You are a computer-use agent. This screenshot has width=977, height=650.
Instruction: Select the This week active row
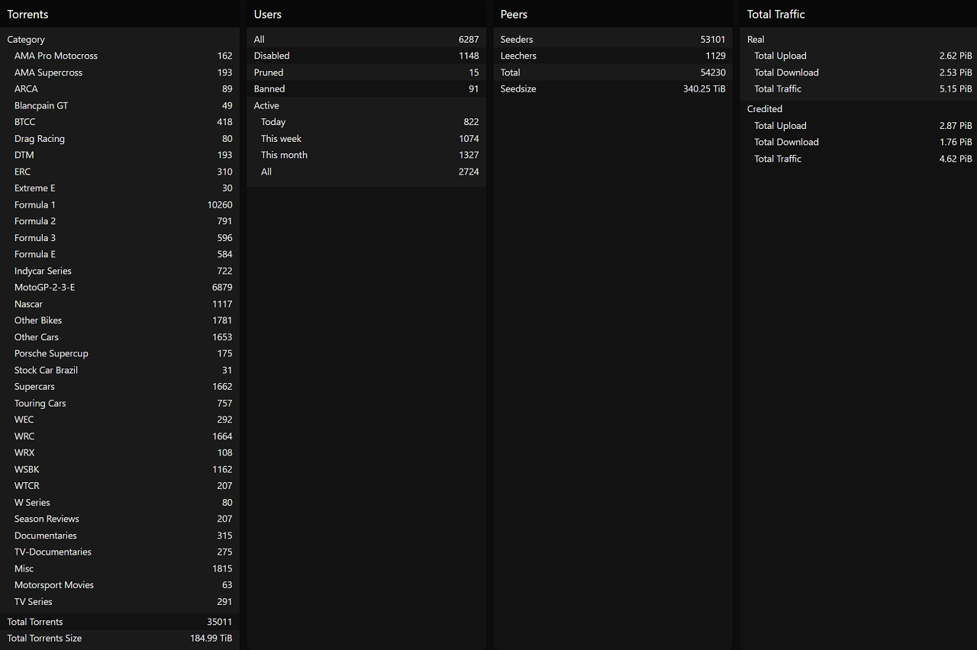[281, 139]
